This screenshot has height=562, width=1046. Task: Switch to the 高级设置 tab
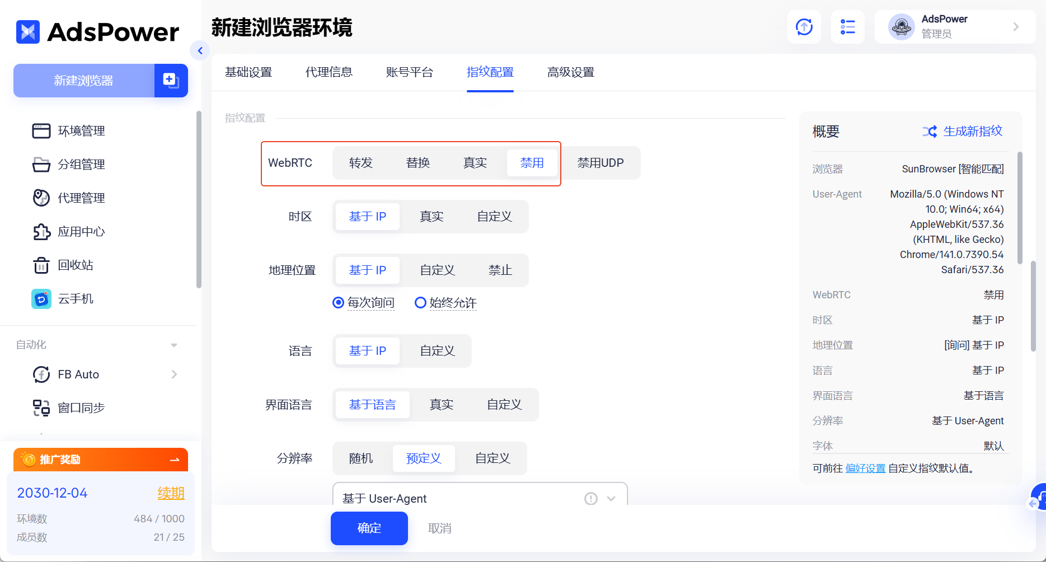(570, 72)
